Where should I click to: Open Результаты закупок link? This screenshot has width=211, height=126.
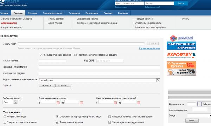click(x=12, y=27)
